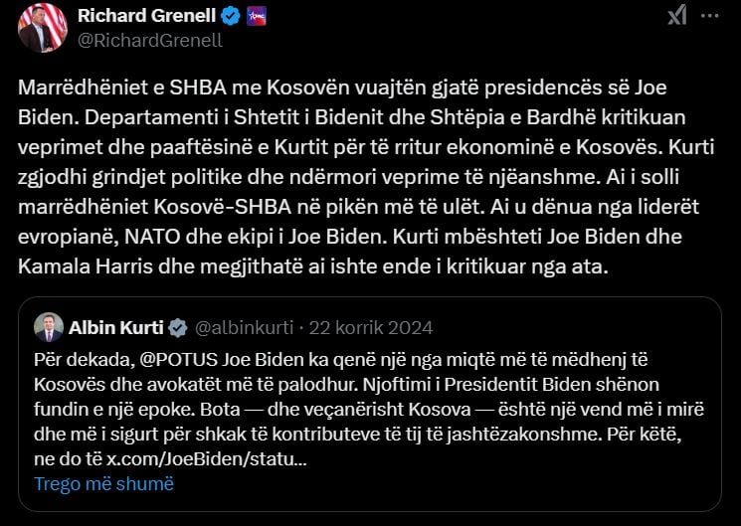
Task: Open the Albin Kurti name in quote
Action: 116,327
